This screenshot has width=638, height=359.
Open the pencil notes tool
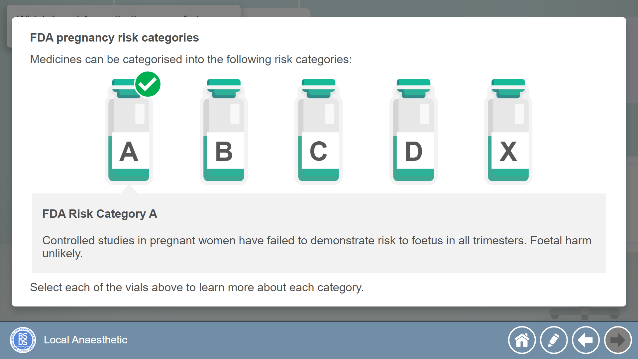pos(554,340)
